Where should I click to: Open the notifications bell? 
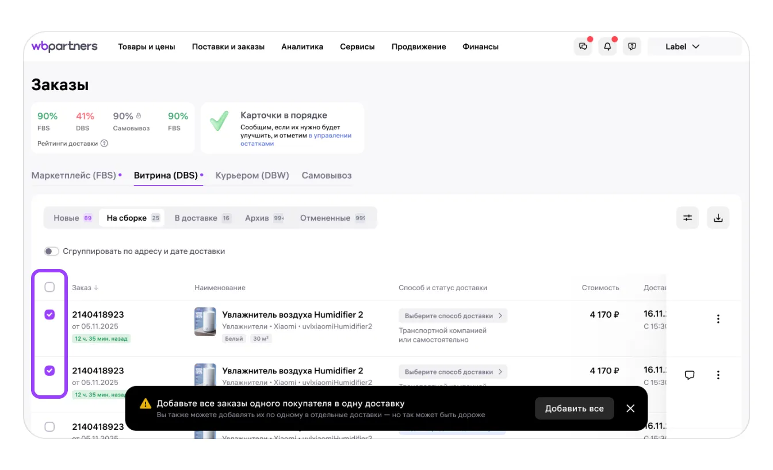(x=607, y=47)
